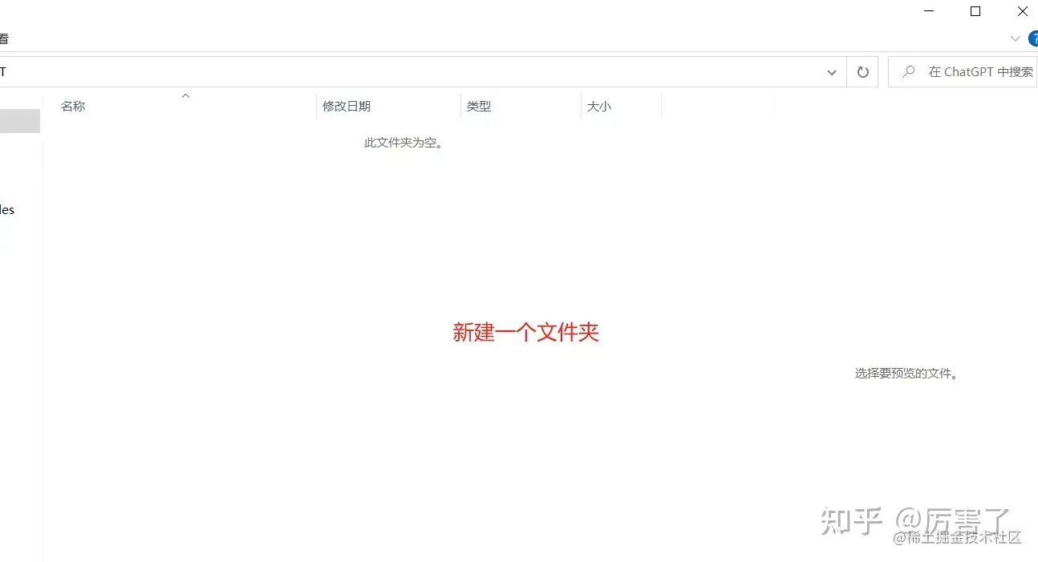Maximize the Explorer window
Image resolution: width=1038 pixels, height=562 pixels.
point(975,11)
